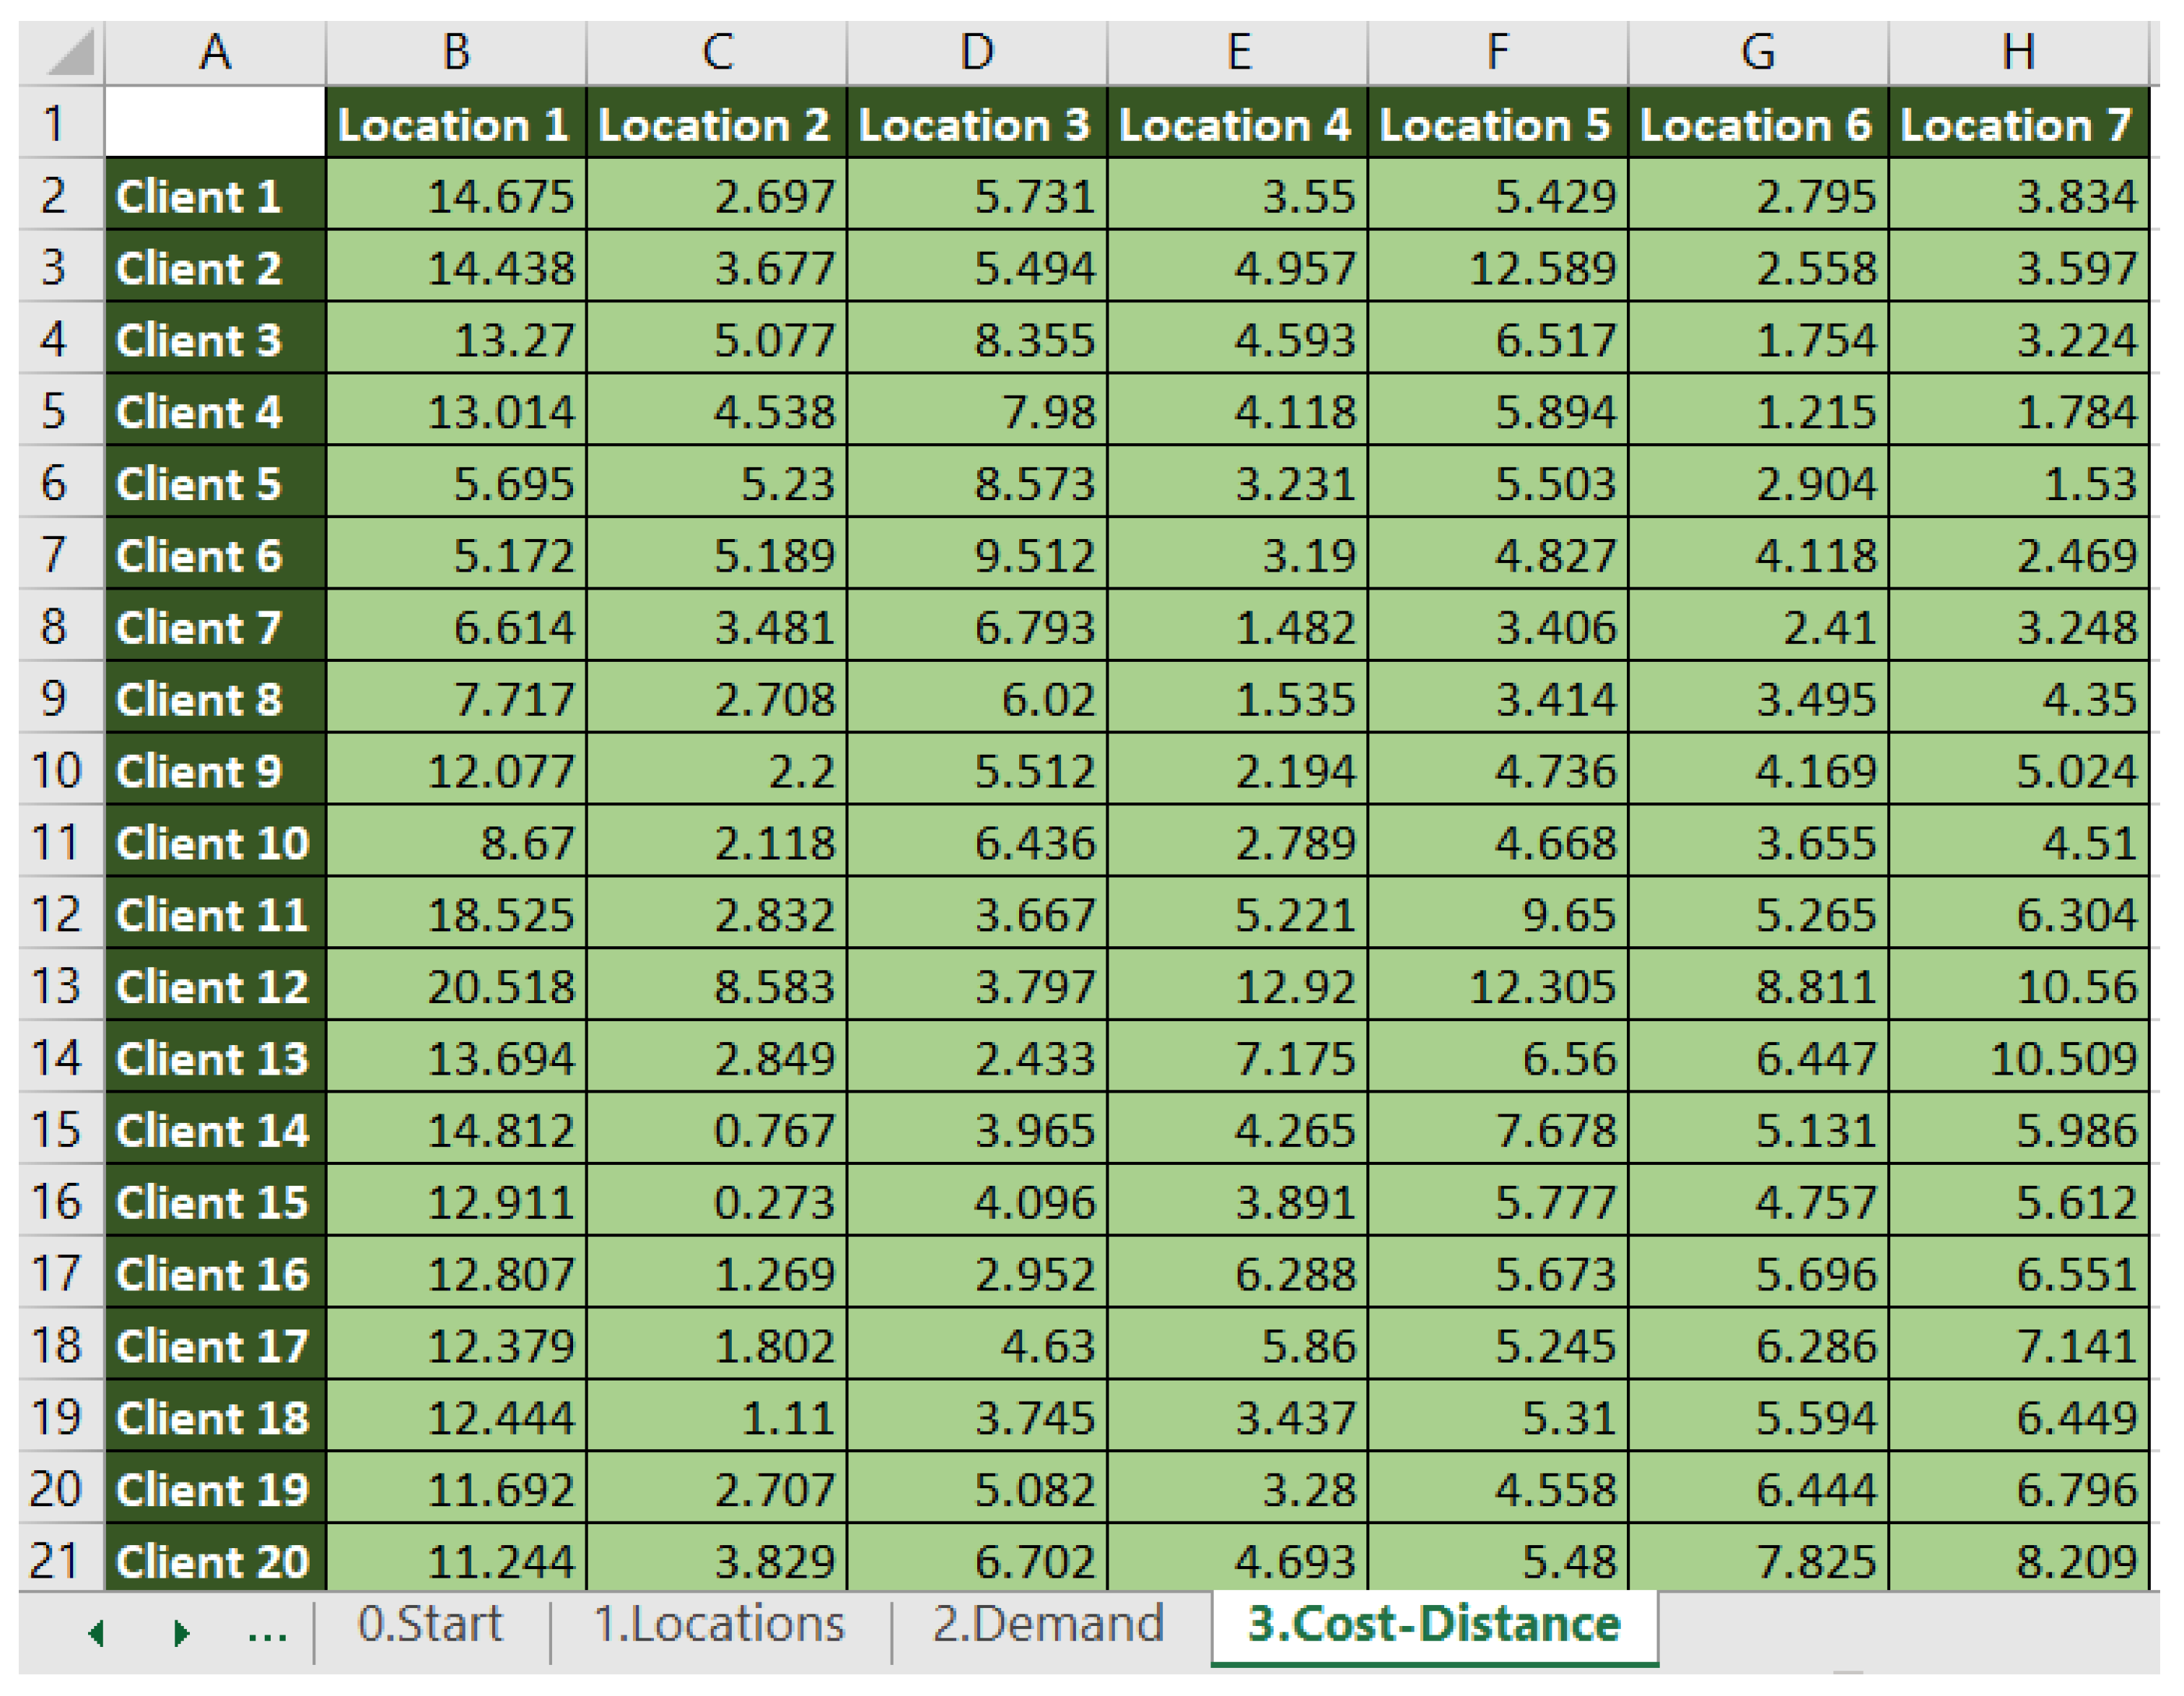Click the cell containing 10.509

pos(2018,1058)
